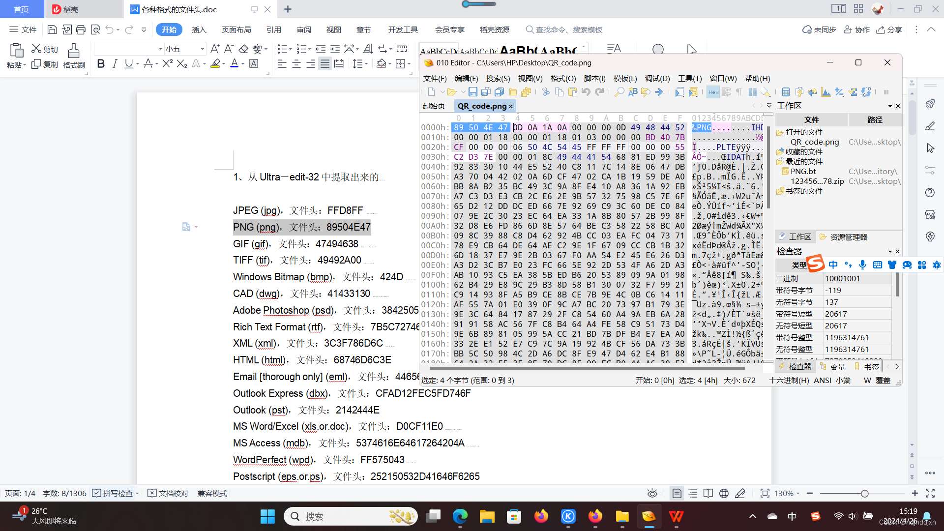
Task: Click the 未同步 sync button
Action: (819, 29)
